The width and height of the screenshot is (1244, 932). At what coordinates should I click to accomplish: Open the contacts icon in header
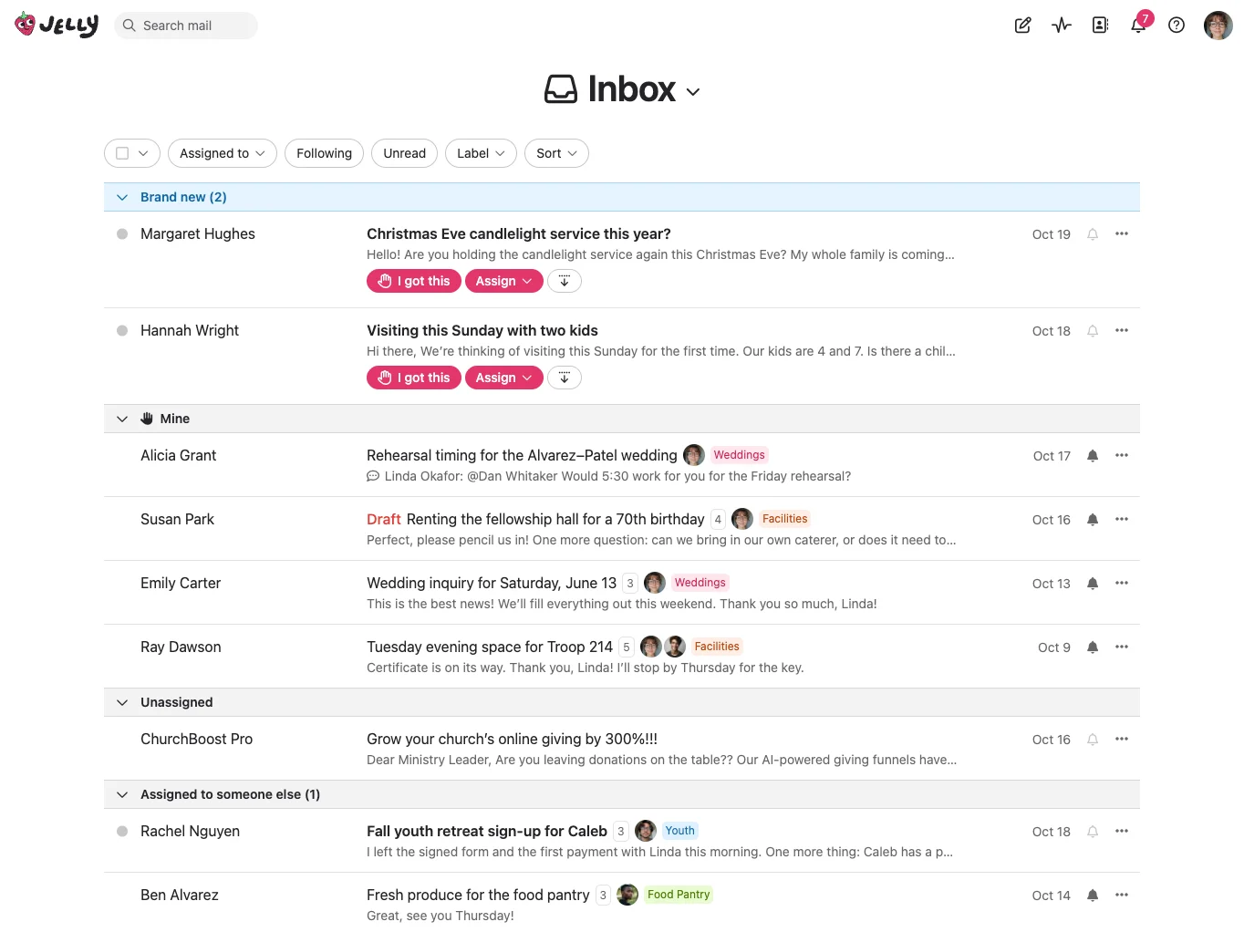point(1100,26)
